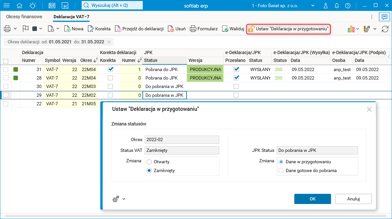Click the printer icon in toolbar

(7, 29)
